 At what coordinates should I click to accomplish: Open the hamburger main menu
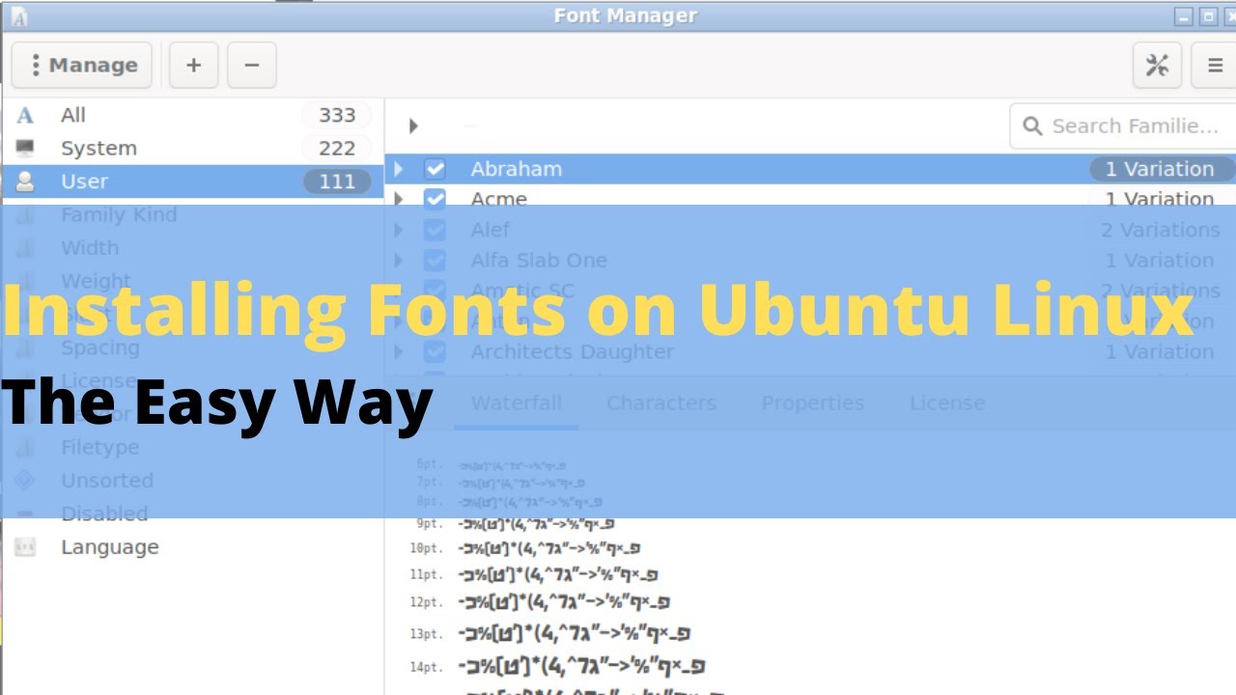point(1215,65)
